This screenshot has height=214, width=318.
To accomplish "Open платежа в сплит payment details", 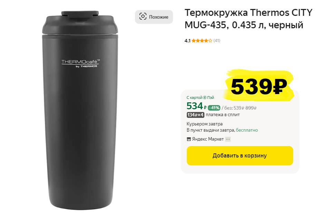I will (x=223, y=115).
